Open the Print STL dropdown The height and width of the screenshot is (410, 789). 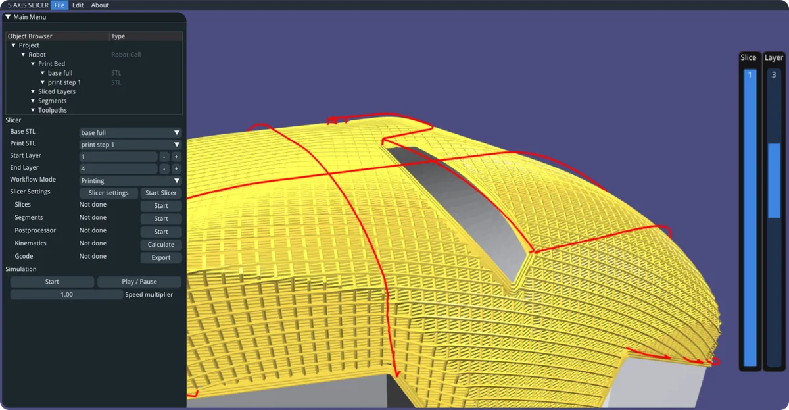[130, 145]
